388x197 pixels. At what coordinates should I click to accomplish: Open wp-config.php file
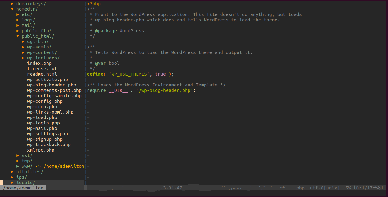[x=45, y=101]
